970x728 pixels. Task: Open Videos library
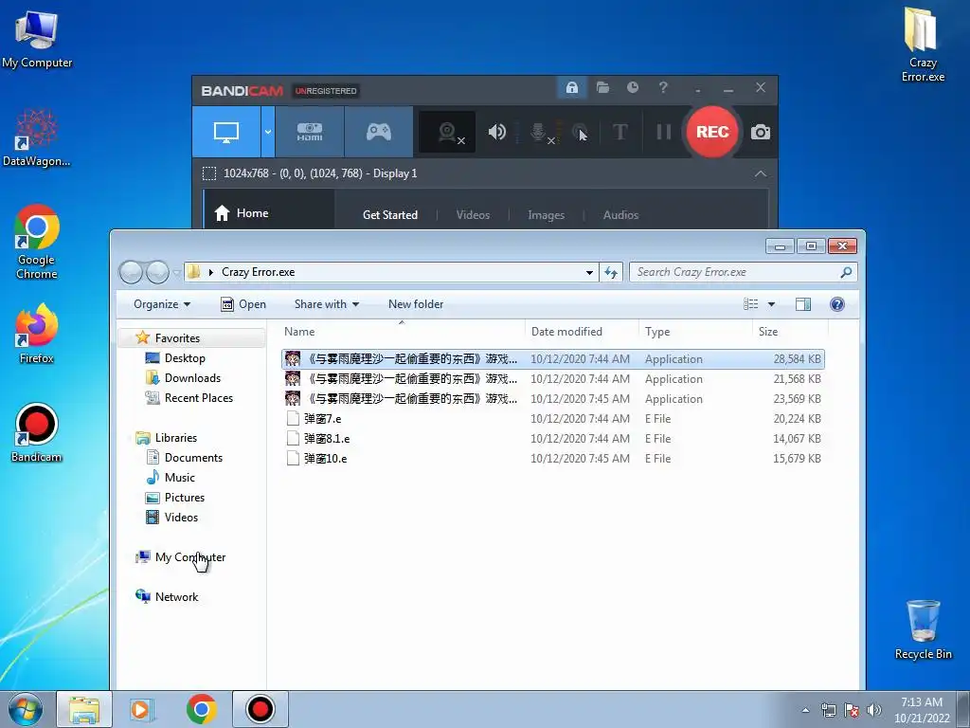(181, 517)
